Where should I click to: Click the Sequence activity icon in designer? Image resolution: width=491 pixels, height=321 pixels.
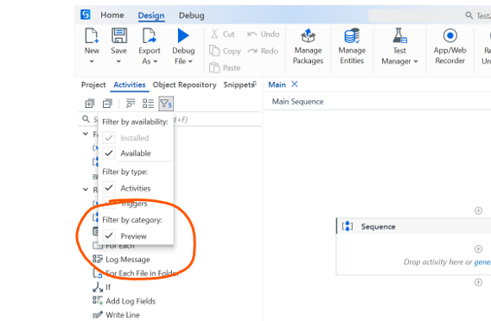coord(348,226)
